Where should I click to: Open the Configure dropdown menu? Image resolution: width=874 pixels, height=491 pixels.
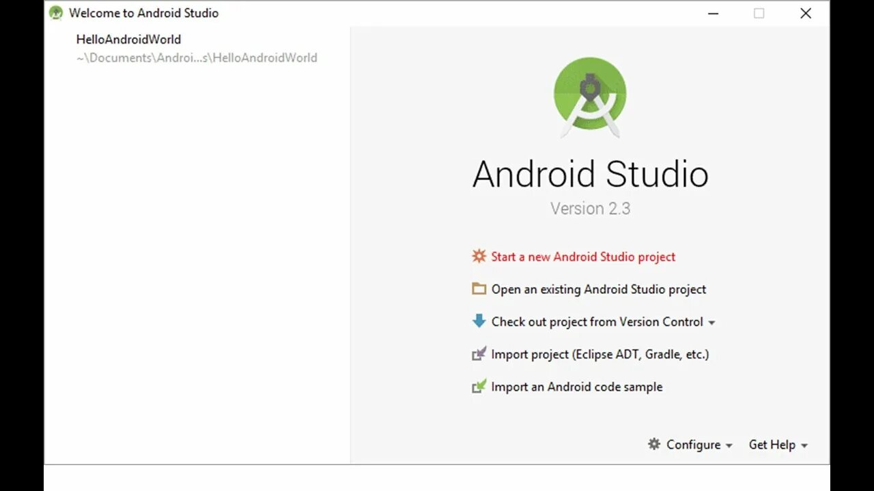tap(690, 445)
